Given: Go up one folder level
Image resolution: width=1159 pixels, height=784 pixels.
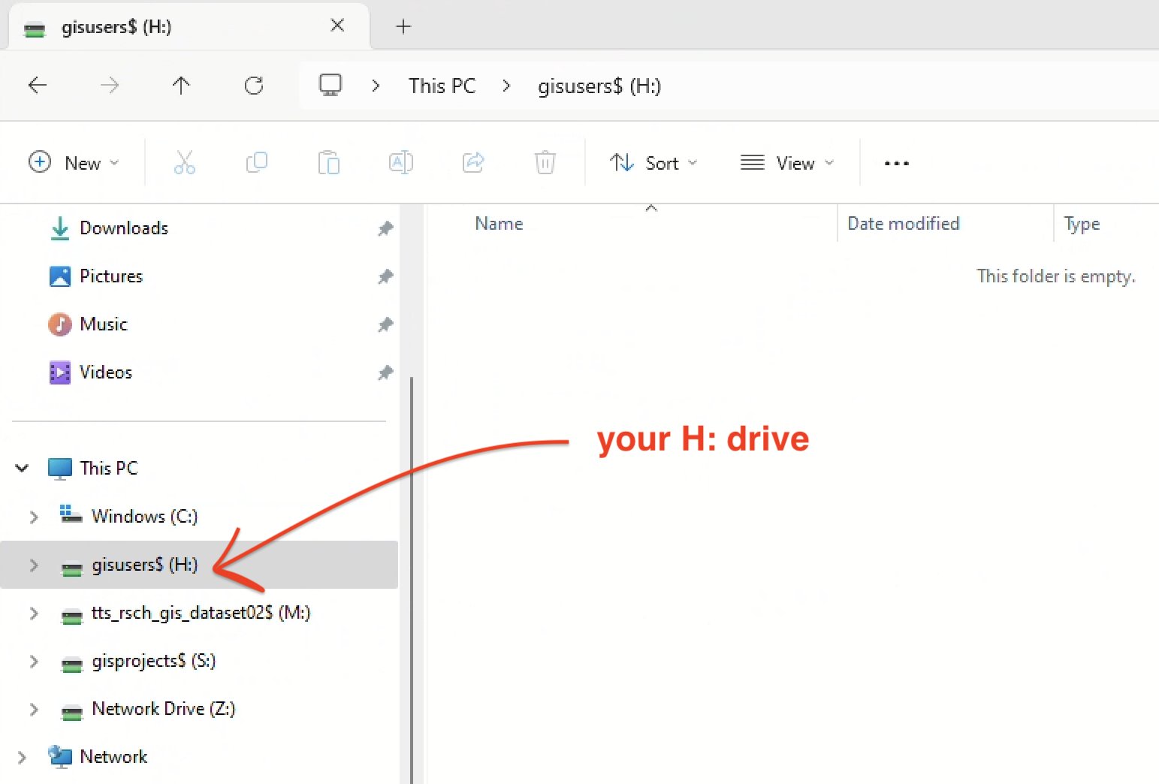Looking at the screenshot, I should pyautogui.click(x=181, y=86).
